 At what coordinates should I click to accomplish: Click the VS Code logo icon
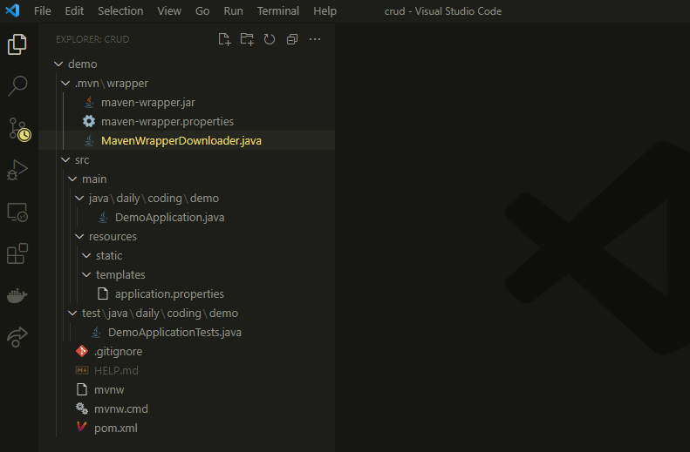coord(12,10)
